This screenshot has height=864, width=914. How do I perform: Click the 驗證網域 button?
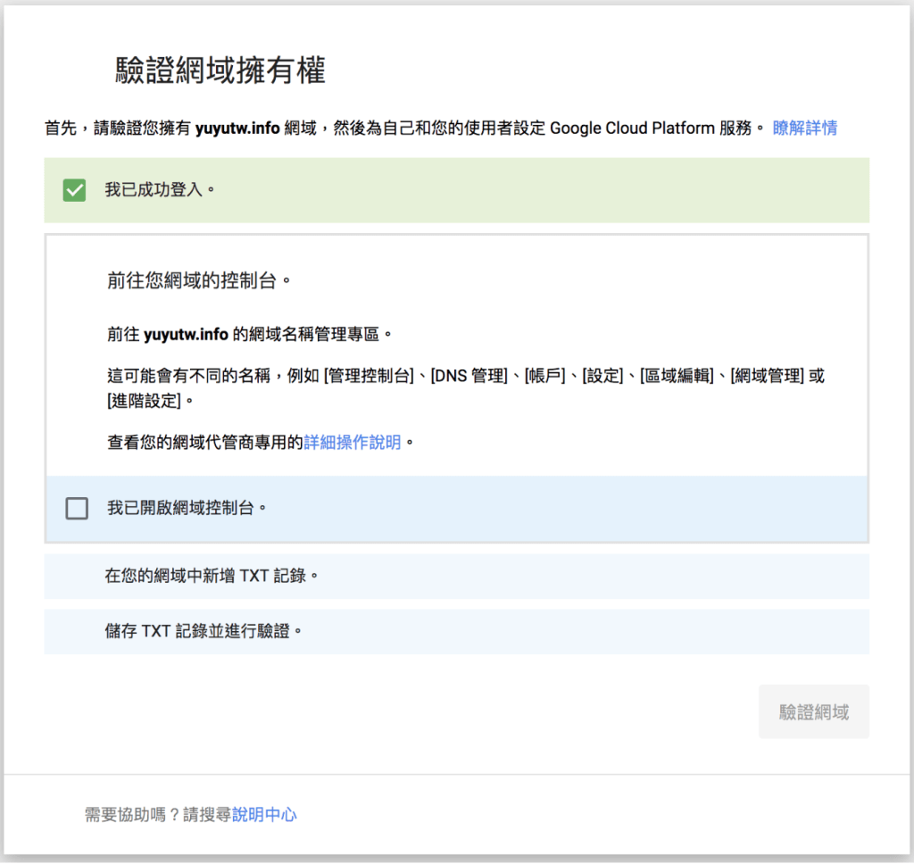813,711
